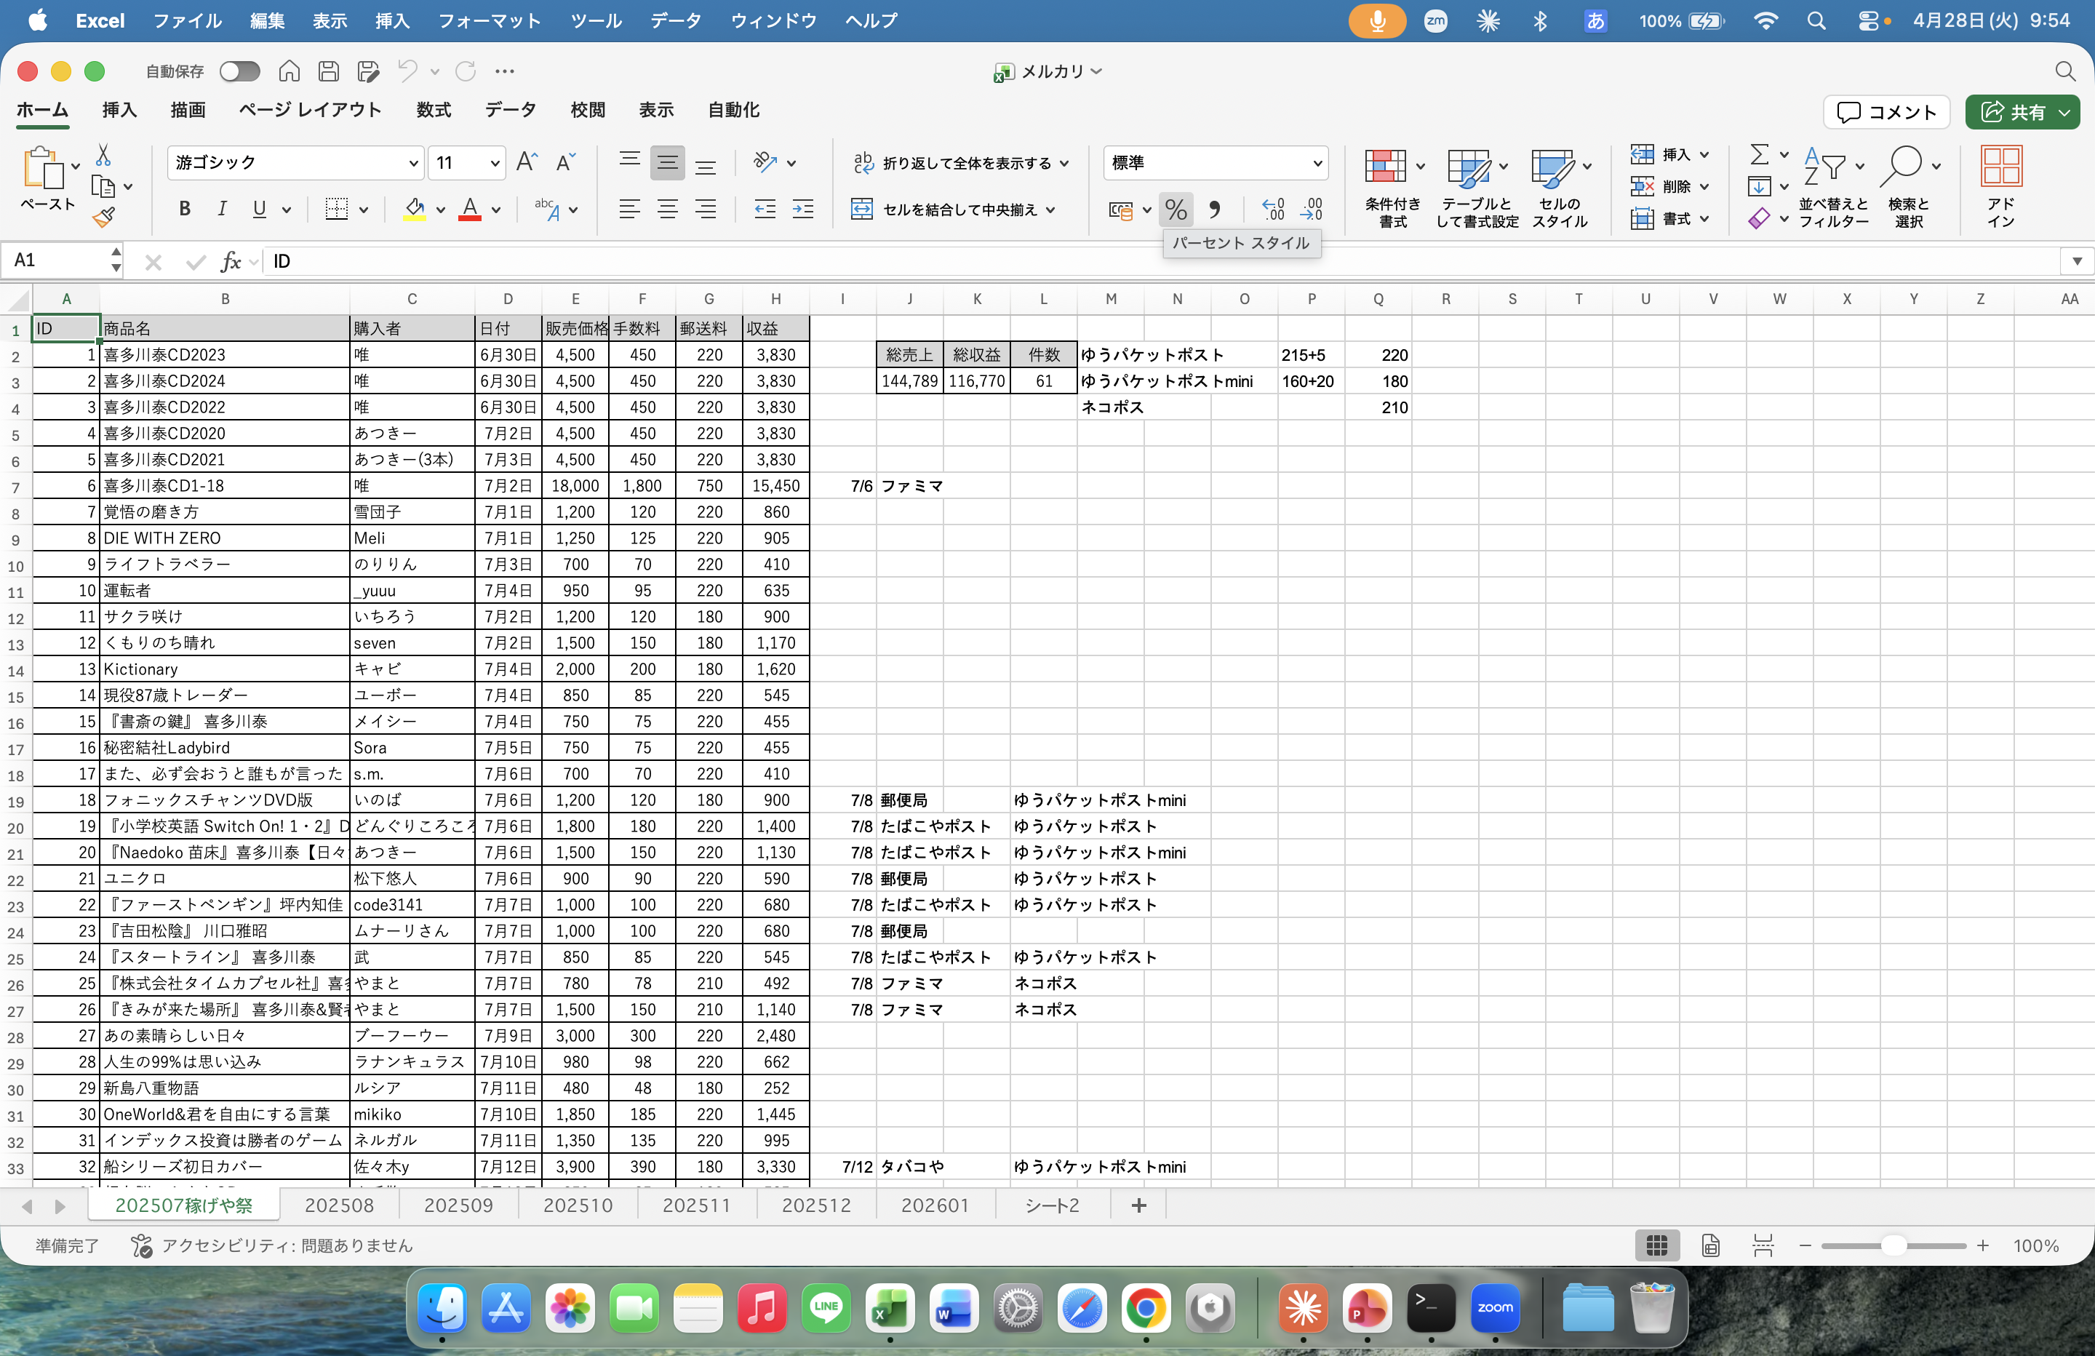Select column B header
Viewport: 2095px width, 1356px height.
click(x=226, y=300)
